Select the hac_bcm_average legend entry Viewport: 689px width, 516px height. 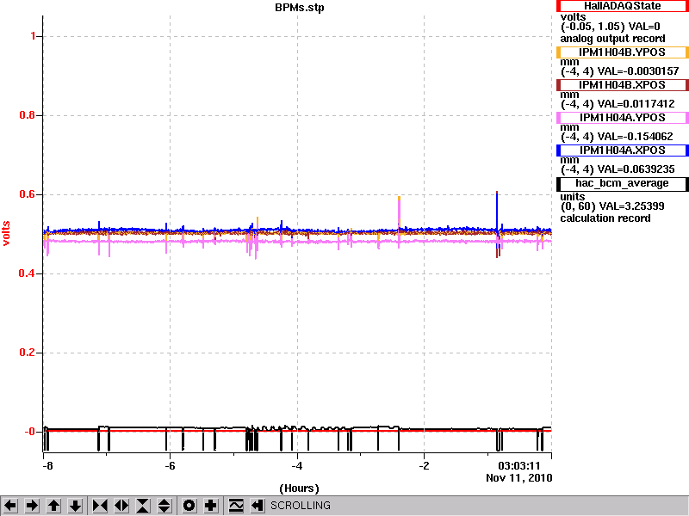(x=622, y=183)
